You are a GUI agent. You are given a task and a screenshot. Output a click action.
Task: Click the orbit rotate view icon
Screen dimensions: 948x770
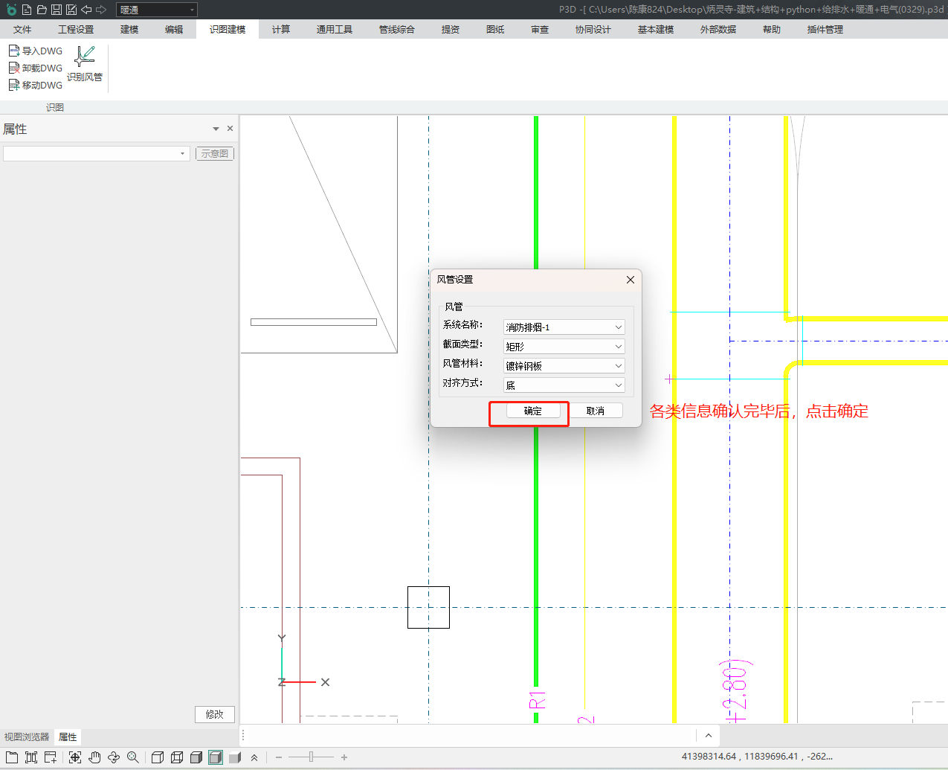[x=114, y=757]
